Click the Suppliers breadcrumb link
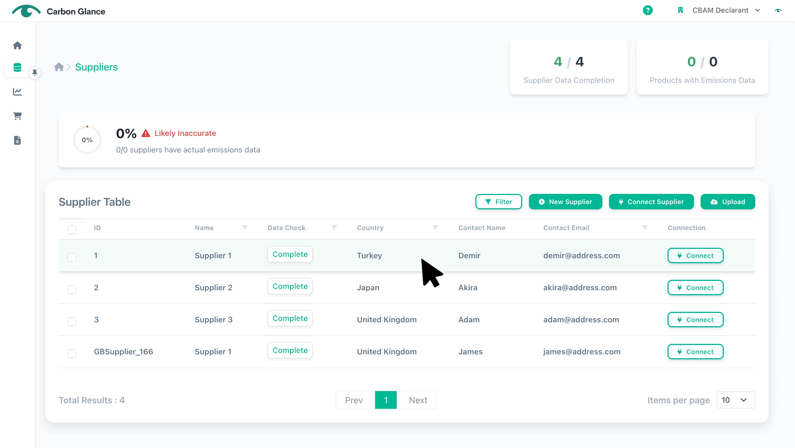This screenshot has height=448, width=795. point(96,67)
